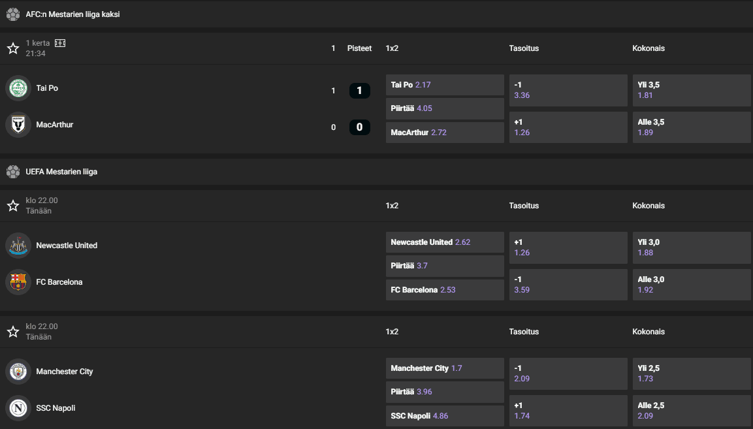Select Piirtää at 3.96 odds
The width and height of the screenshot is (753, 429).
[x=445, y=392]
